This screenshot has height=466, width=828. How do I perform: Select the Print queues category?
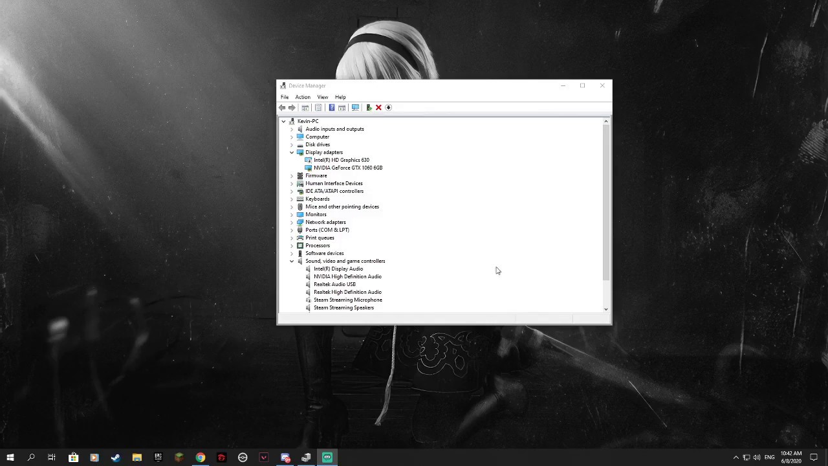320,238
